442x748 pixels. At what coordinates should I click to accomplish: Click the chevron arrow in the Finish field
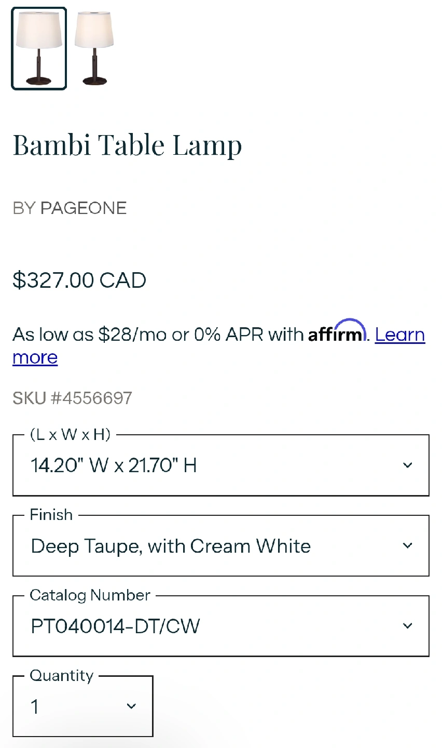[x=408, y=546]
